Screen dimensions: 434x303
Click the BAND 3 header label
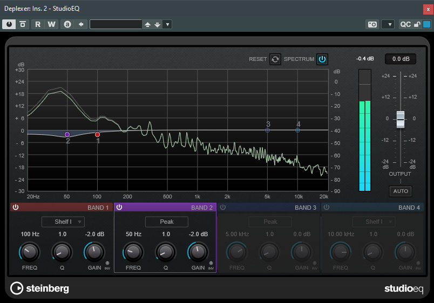pos(306,208)
